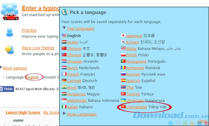Select the German language link
The image size is (209, 126).
pos(74,81)
